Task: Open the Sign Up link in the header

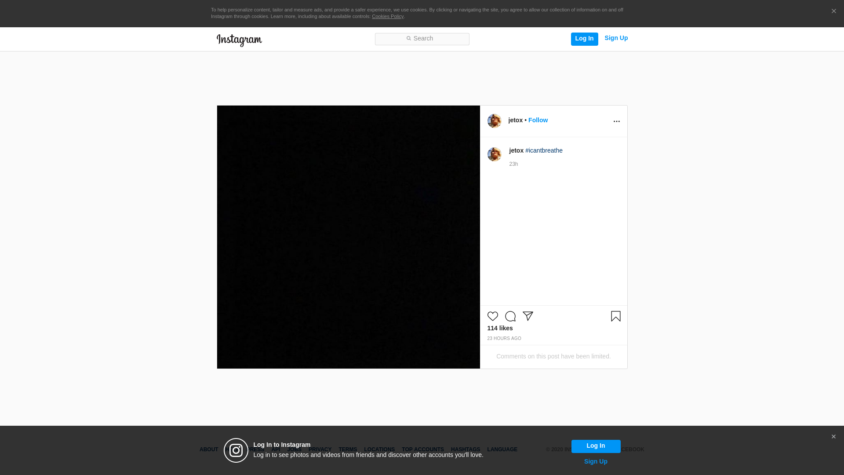Action: [x=616, y=38]
